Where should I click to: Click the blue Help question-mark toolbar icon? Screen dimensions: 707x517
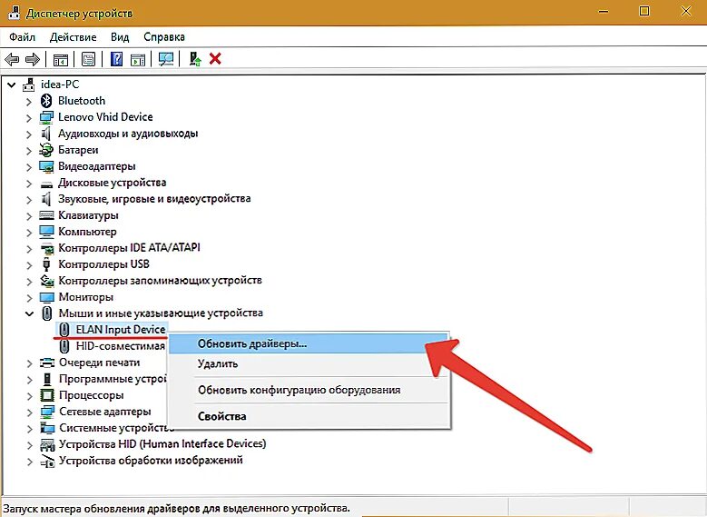(116, 59)
